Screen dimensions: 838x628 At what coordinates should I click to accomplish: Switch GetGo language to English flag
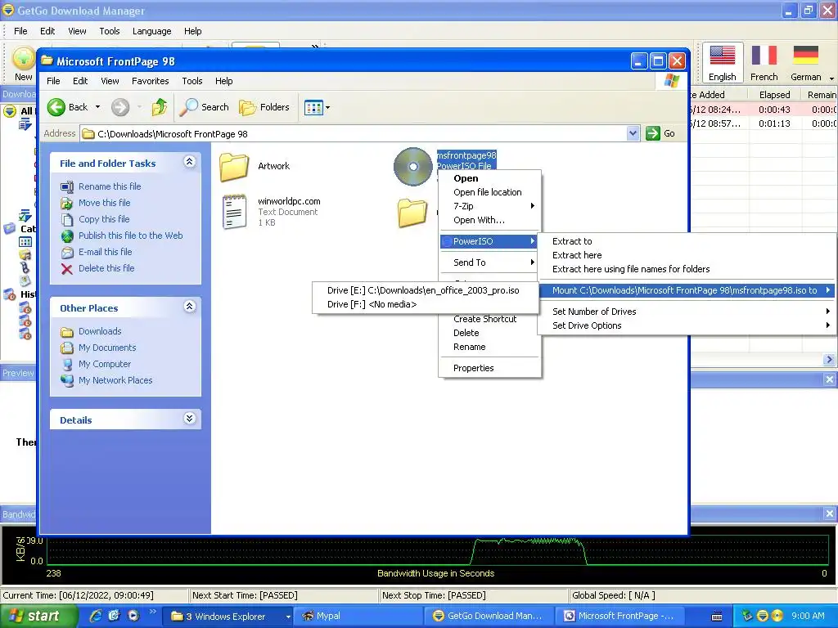[x=723, y=63]
